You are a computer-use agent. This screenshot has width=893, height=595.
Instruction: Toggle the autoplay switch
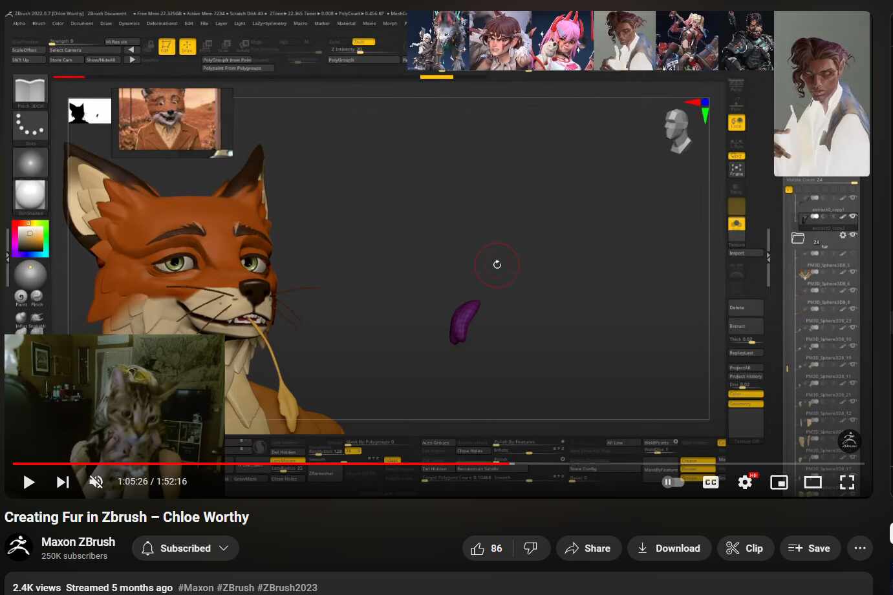click(673, 482)
